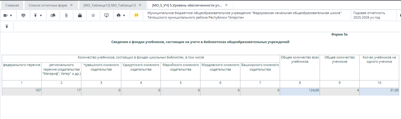Click the paperclip attachments icon
The image size is (401, 119).
(66, 15)
